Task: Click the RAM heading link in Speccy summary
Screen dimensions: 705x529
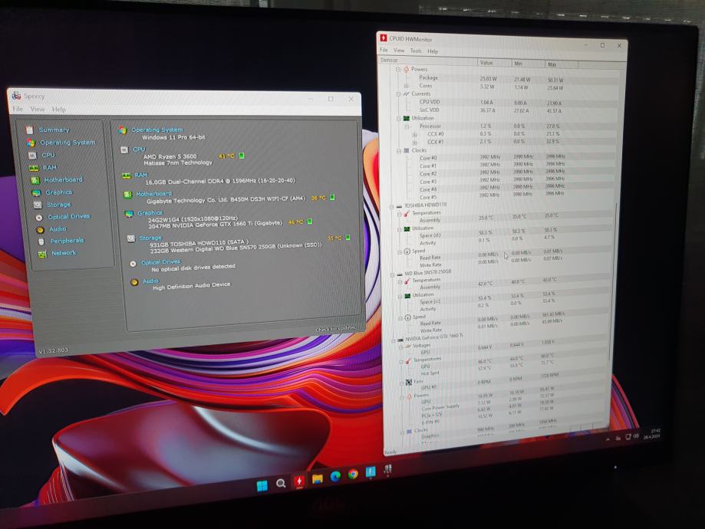Action: (140, 175)
